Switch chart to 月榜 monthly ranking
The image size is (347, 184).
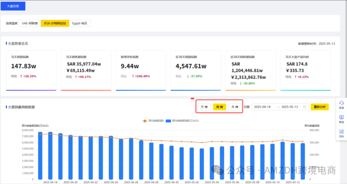tap(235, 107)
